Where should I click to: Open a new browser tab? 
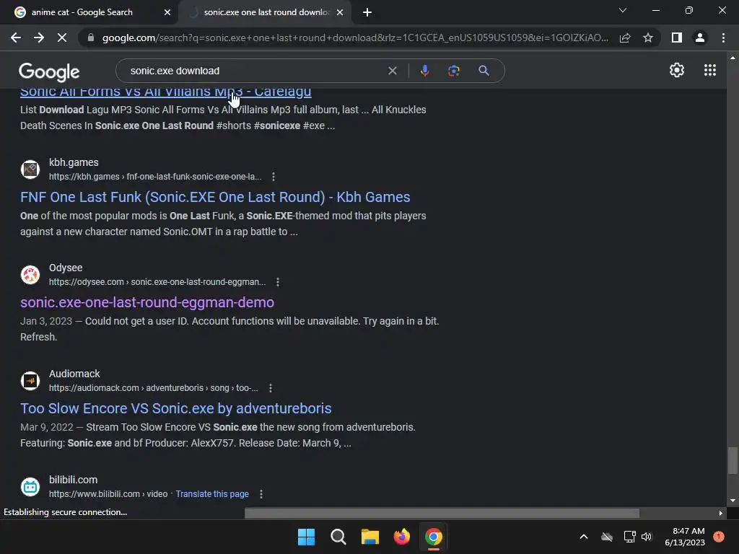(x=367, y=13)
